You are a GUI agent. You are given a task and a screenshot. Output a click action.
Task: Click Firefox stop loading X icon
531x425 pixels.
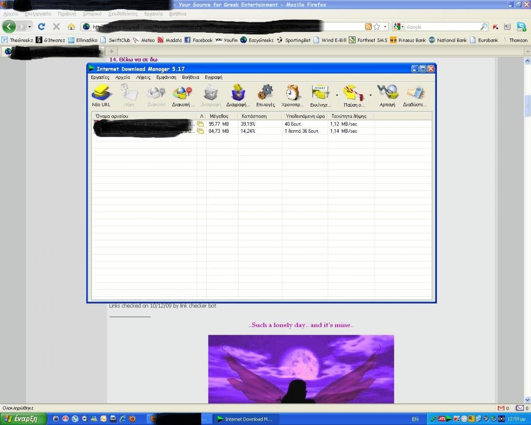point(56,27)
